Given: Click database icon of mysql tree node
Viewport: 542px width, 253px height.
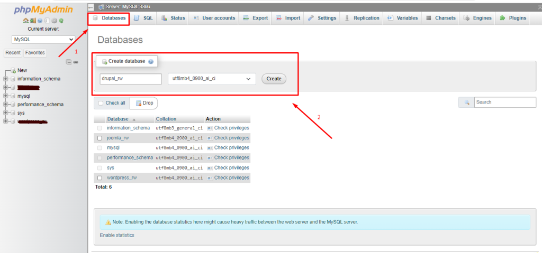Looking at the screenshot, I should [13, 96].
